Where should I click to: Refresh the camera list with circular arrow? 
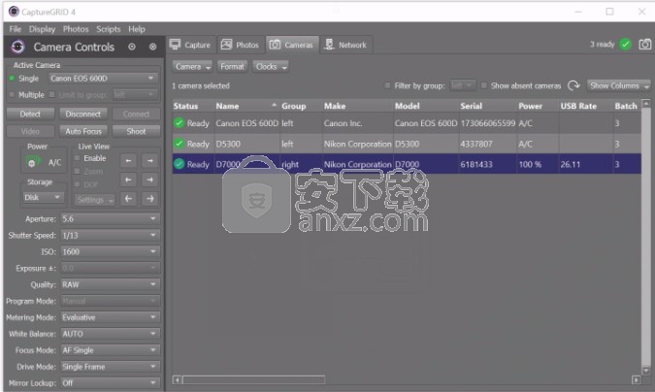[x=573, y=85]
